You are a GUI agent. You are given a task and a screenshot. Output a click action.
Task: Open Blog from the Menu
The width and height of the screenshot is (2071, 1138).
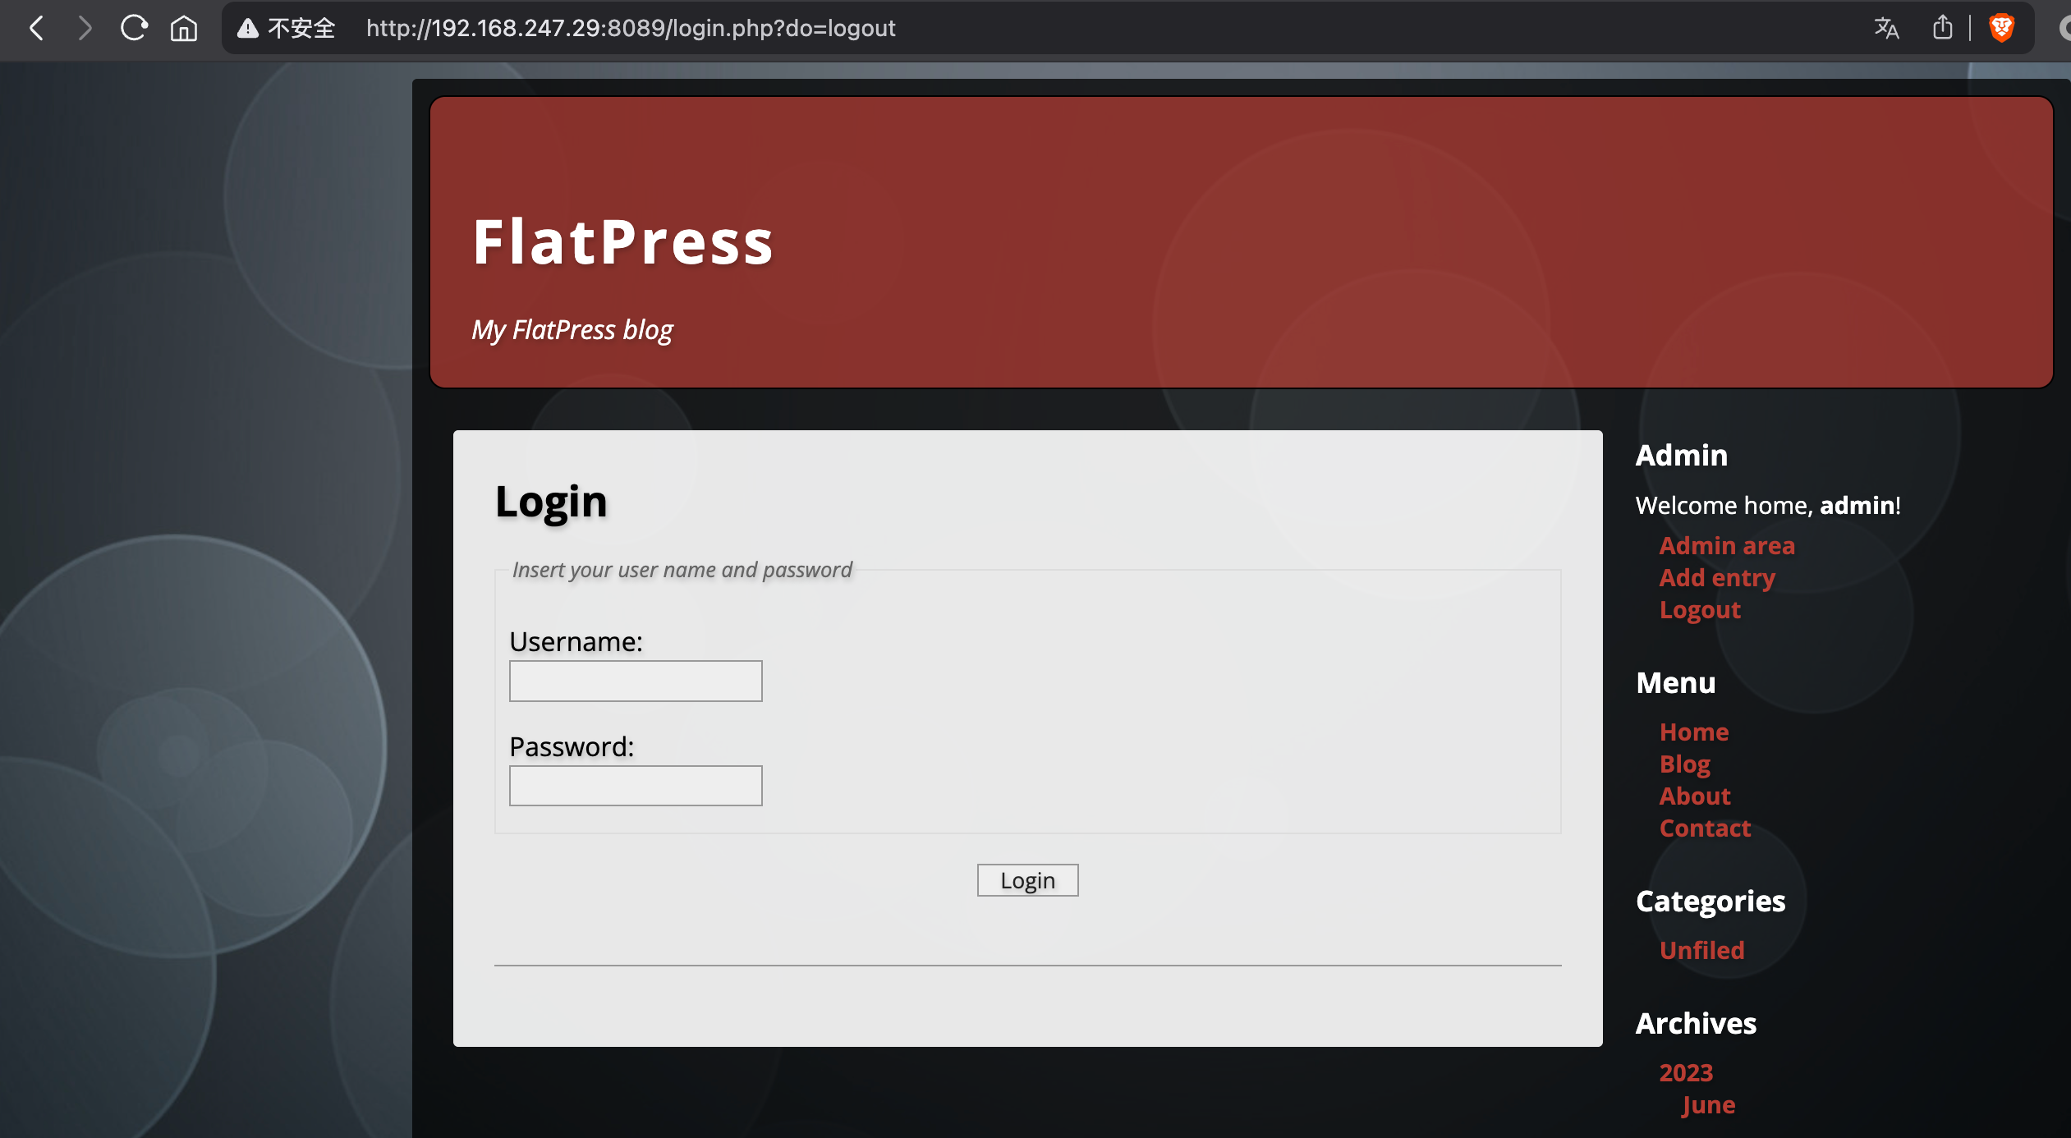1685,764
